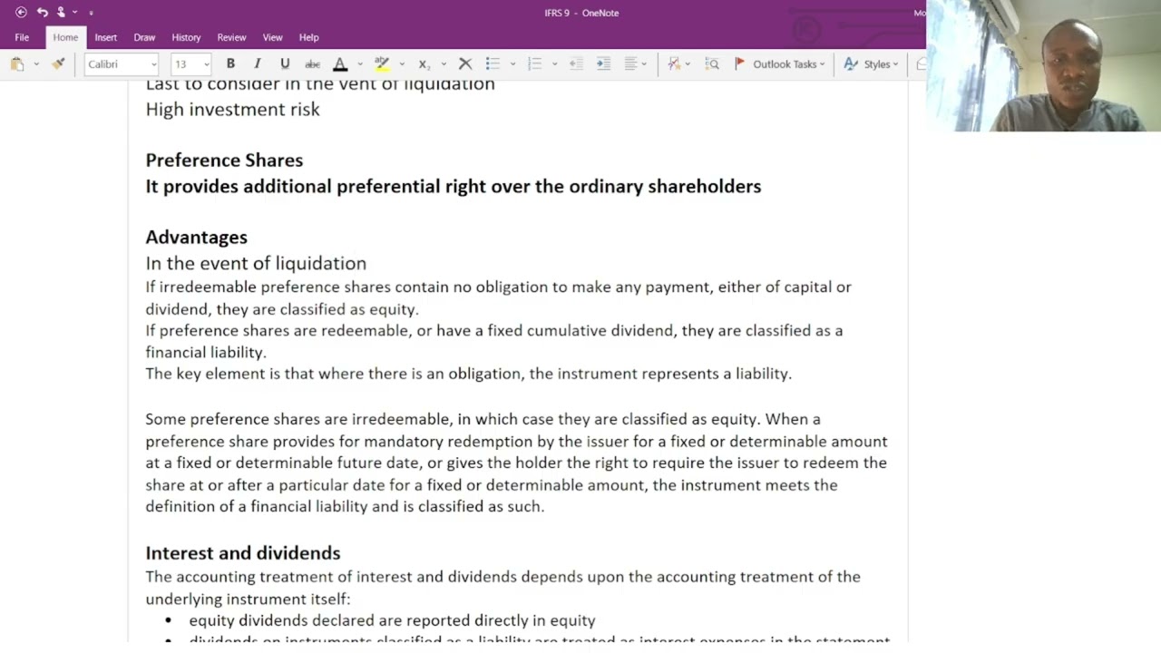Expand the Paste options arrow
The width and height of the screenshot is (1161, 653).
click(36, 64)
